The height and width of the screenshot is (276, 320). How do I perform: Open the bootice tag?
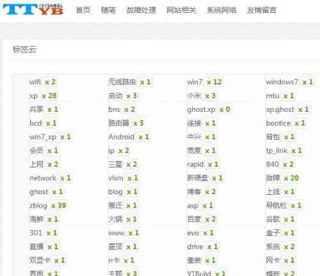coord(278,123)
